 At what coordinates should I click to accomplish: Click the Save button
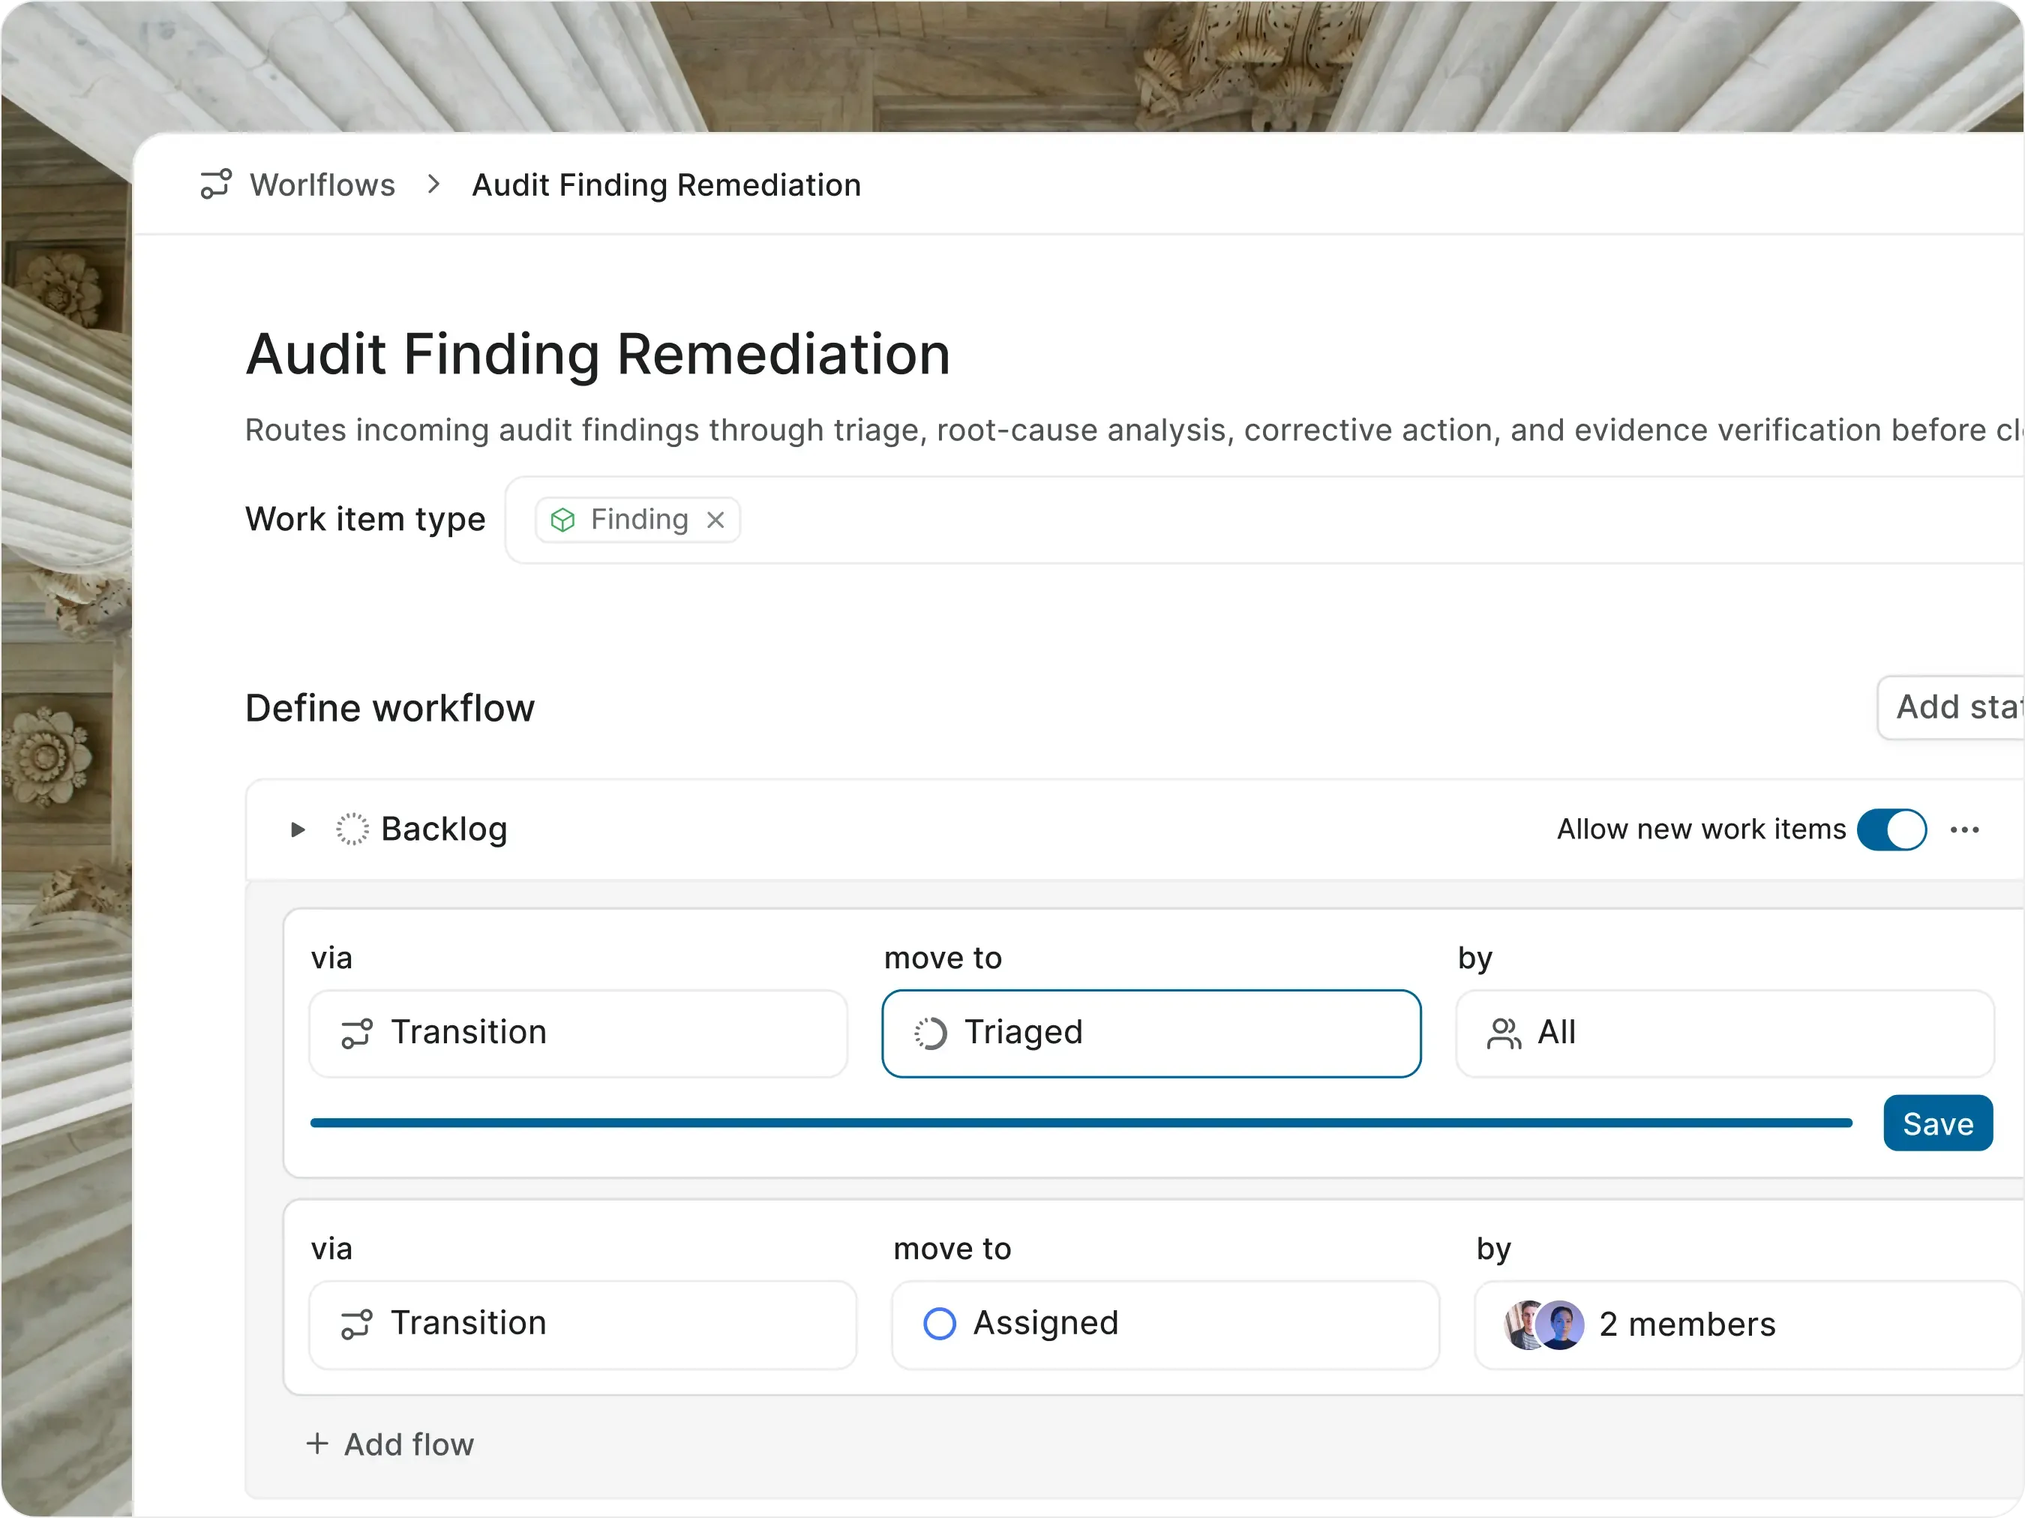(x=1938, y=1123)
